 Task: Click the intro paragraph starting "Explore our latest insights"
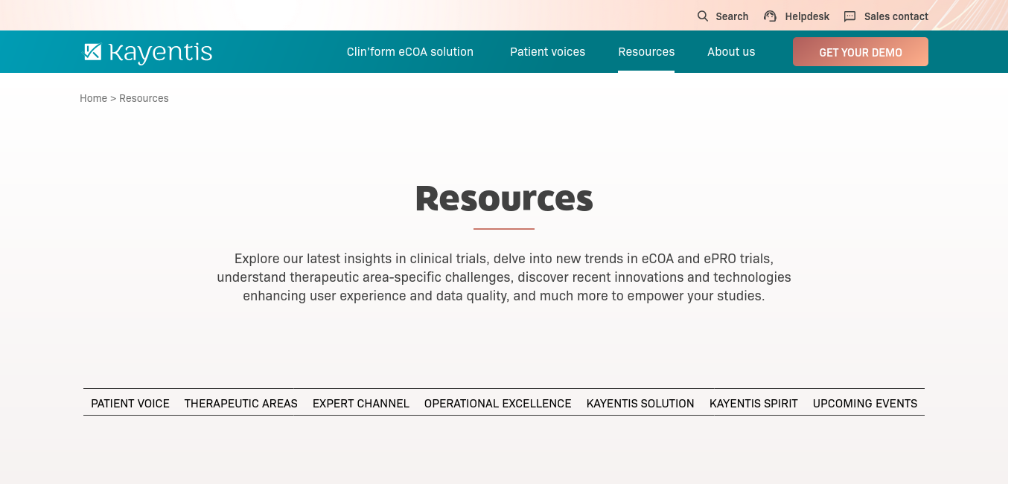click(x=504, y=277)
